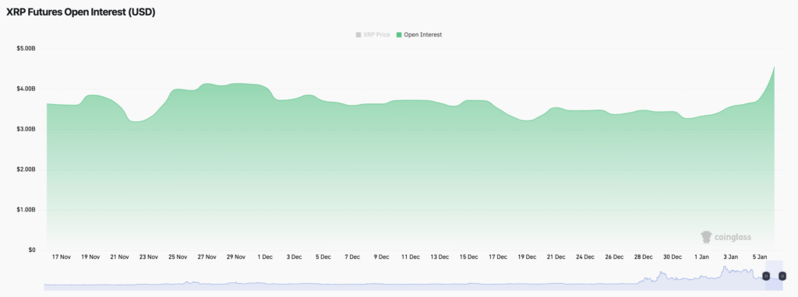Click the green Open Interest legend swatch
Viewport: 798px width, 297px height.
(399, 34)
